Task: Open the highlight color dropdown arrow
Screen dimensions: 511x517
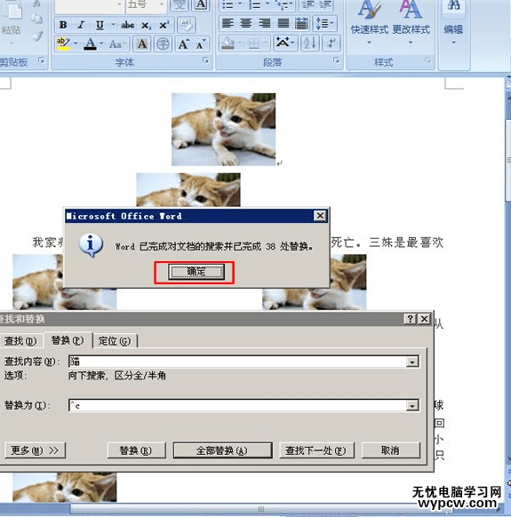Action: pos(76,44)
